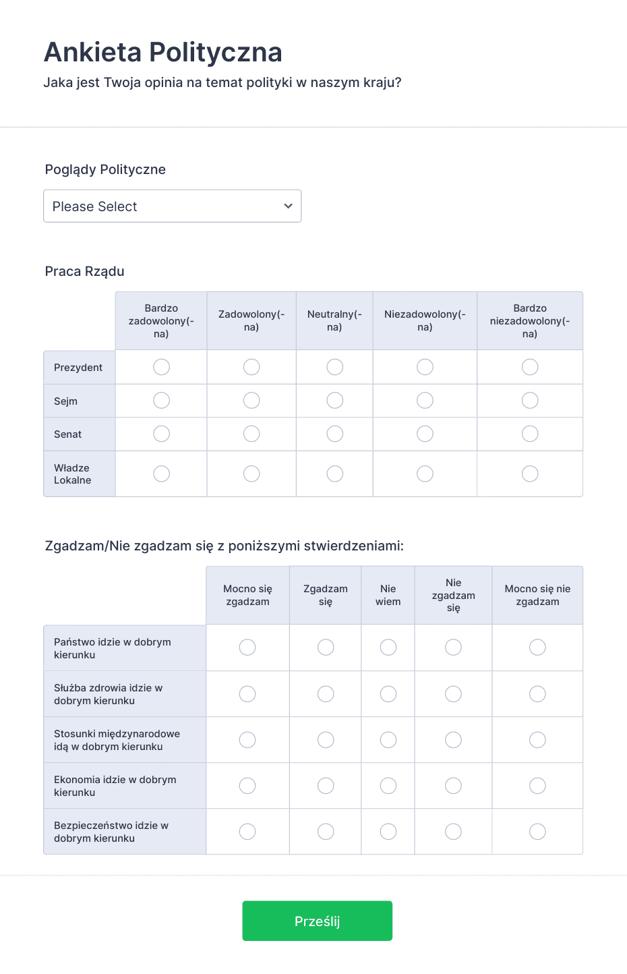Select Bardzo zadowolony for Prezydent
Viewport: 627px width, 974px height.
[161, 367]
